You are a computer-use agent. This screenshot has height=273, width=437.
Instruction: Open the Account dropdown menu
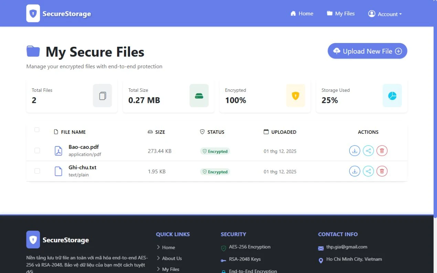[385, 14]
